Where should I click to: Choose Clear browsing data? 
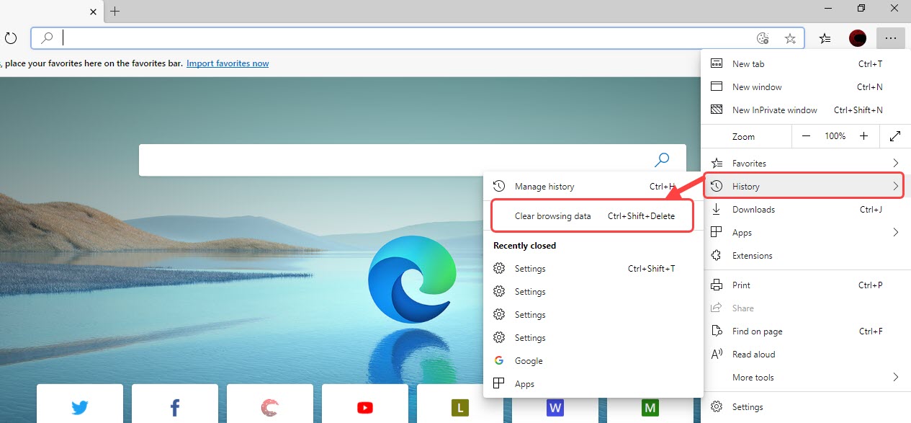pyautogui.click(x=593, y=216)
